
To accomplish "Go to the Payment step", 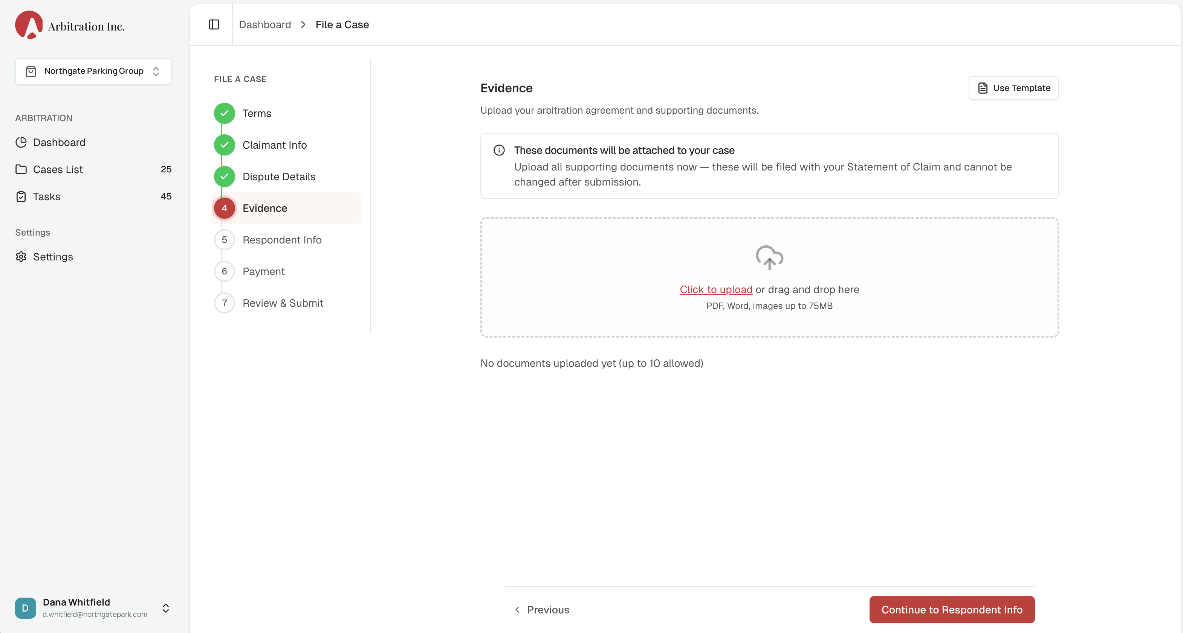I will (264, 272).
